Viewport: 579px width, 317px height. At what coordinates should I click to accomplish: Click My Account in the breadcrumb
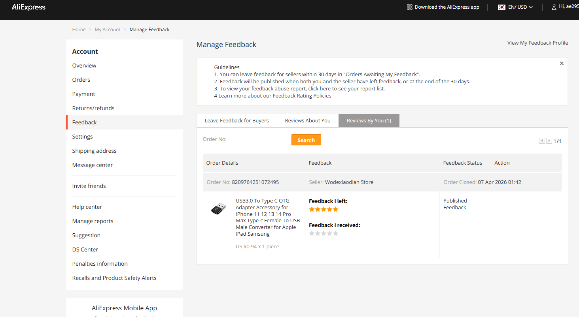(x=108, y=30)
